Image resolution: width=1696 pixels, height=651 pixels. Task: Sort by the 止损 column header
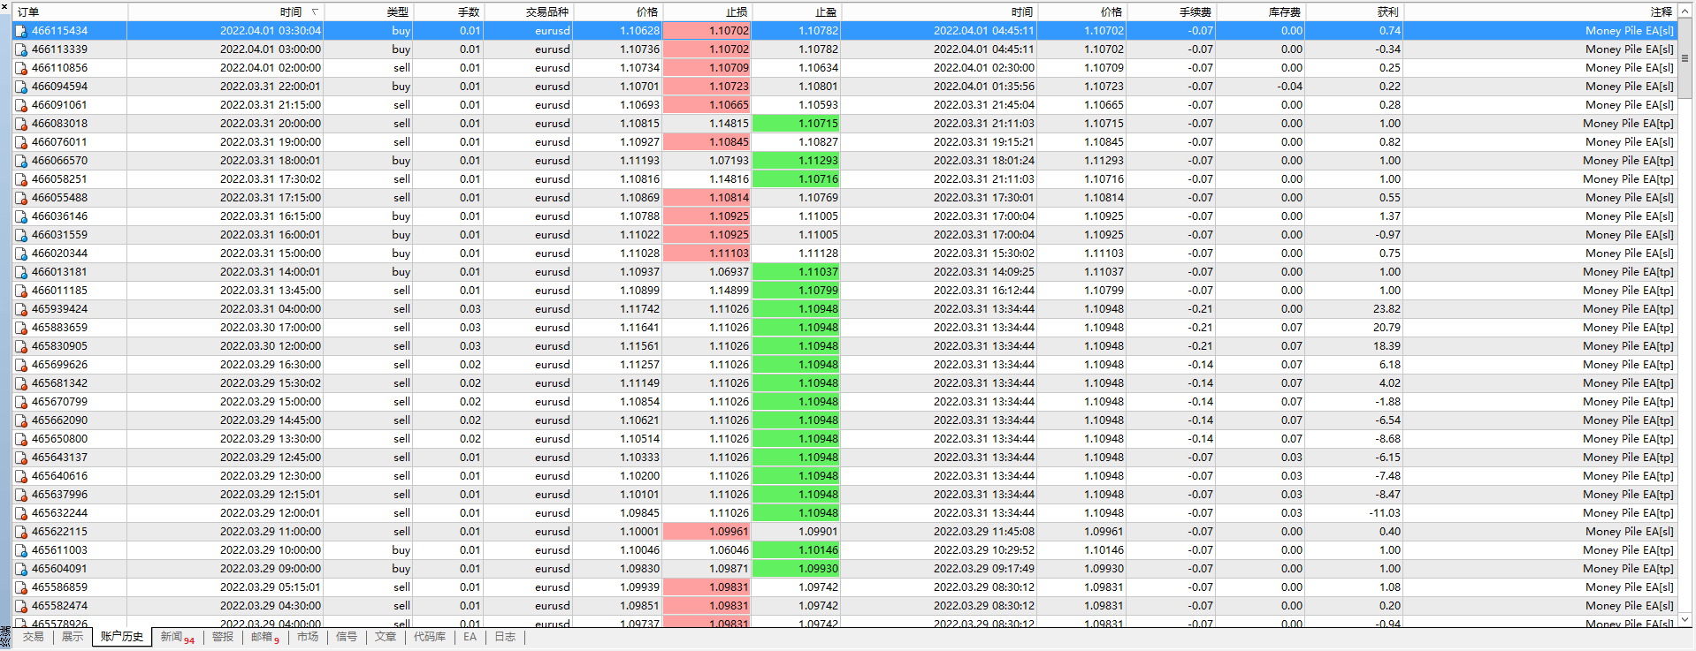point(707,12)
